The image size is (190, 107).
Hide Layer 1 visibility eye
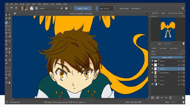point(152,84)
